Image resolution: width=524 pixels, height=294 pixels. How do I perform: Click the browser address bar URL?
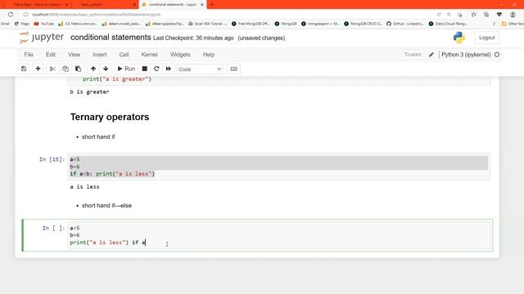pyautogui.click(x=97, y=15)
